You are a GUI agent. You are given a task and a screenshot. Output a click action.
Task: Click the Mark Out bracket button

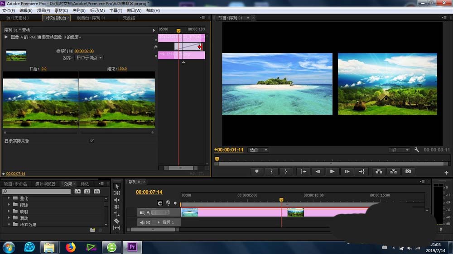coord(286,171)
